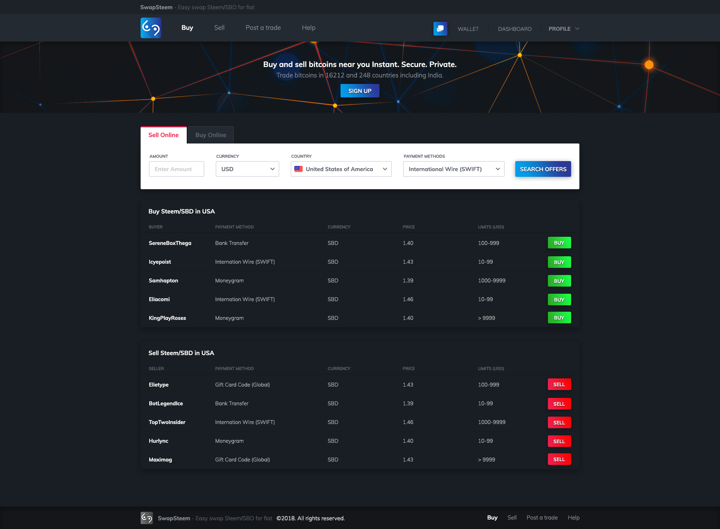Click Help link in the footer

[x=573, y=517]
